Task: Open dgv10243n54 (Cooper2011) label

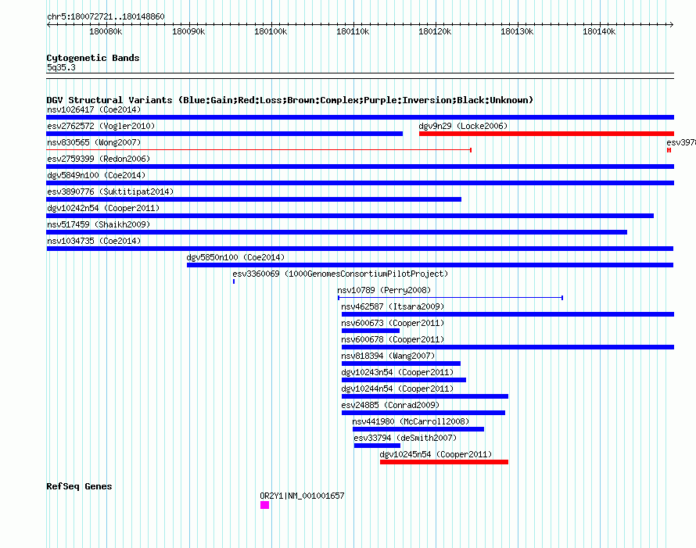Action: coord(397,372)
